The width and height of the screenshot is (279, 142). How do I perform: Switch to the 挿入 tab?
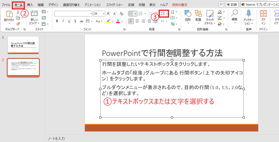point(30,5)
